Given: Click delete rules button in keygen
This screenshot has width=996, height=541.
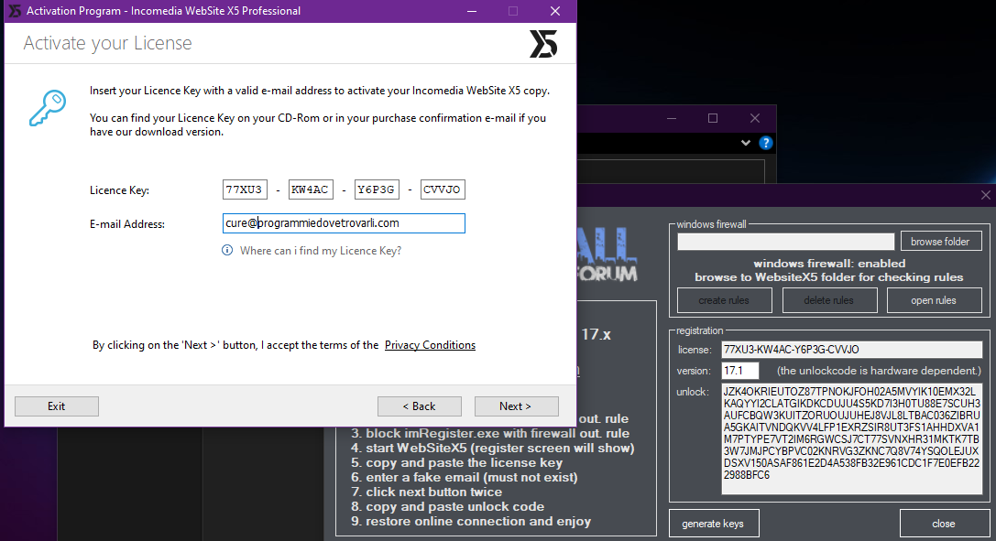Looking at the screenshot, I should (x=829, y=300).
